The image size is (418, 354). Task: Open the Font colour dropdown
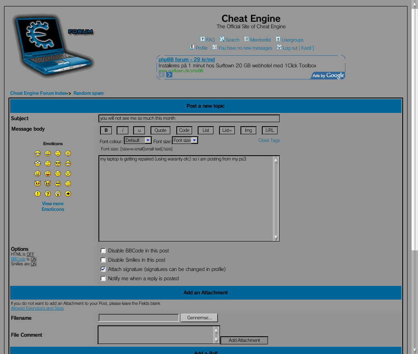pyautogui.click(x=138, y=140)
